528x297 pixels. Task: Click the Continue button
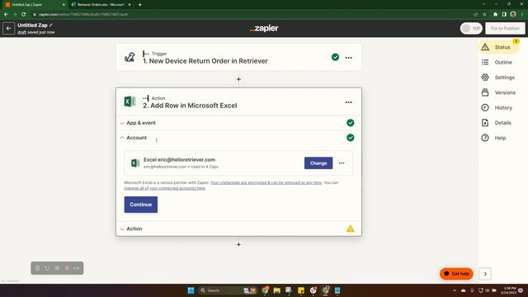(x=141, y=205)
